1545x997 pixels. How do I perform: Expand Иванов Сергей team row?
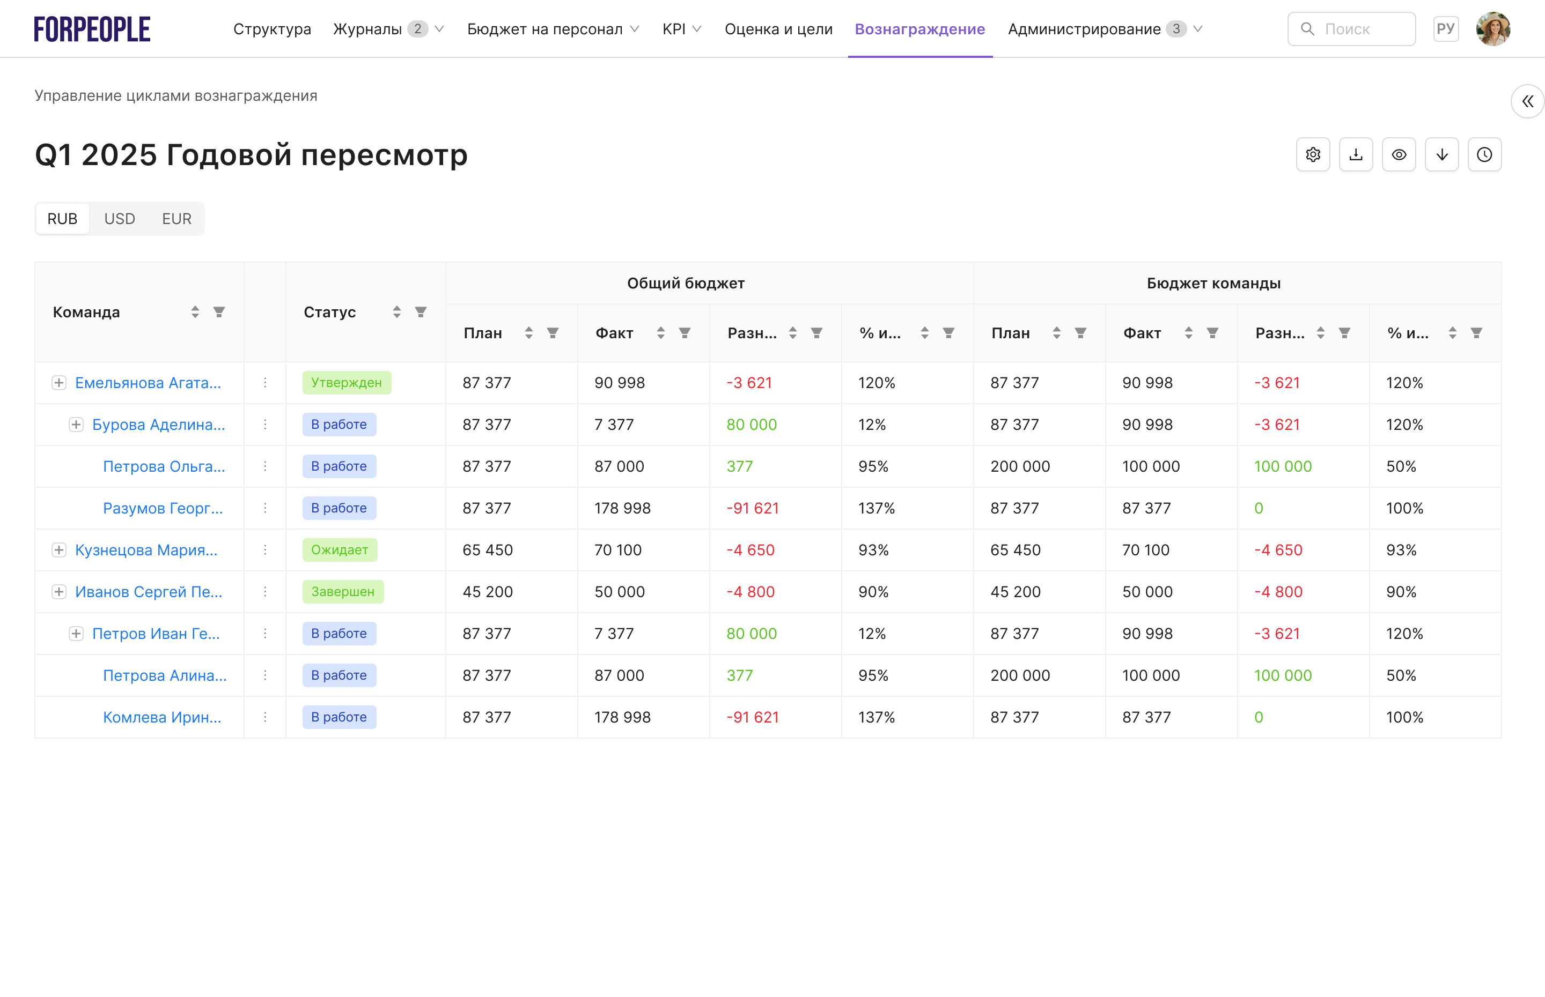59,592
